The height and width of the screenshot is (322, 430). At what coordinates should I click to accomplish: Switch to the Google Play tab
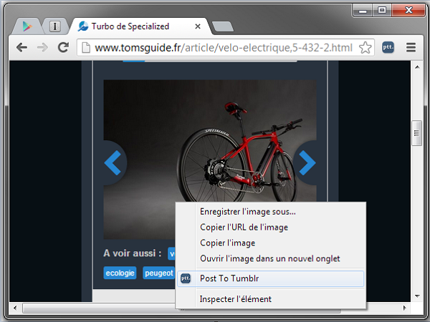coord(27,26)
